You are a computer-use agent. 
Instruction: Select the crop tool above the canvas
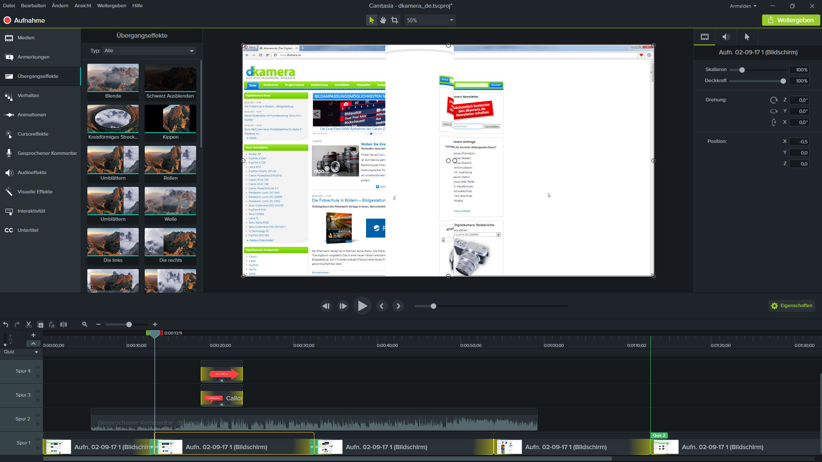pyautogui.click(x=394, y=20)
